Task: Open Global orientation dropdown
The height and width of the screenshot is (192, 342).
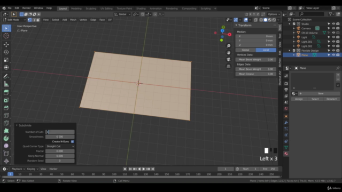Action: pos(122,14)
